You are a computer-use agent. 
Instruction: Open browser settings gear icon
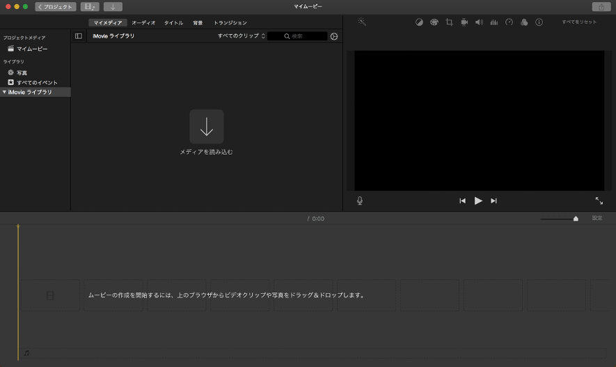point(334,36)
